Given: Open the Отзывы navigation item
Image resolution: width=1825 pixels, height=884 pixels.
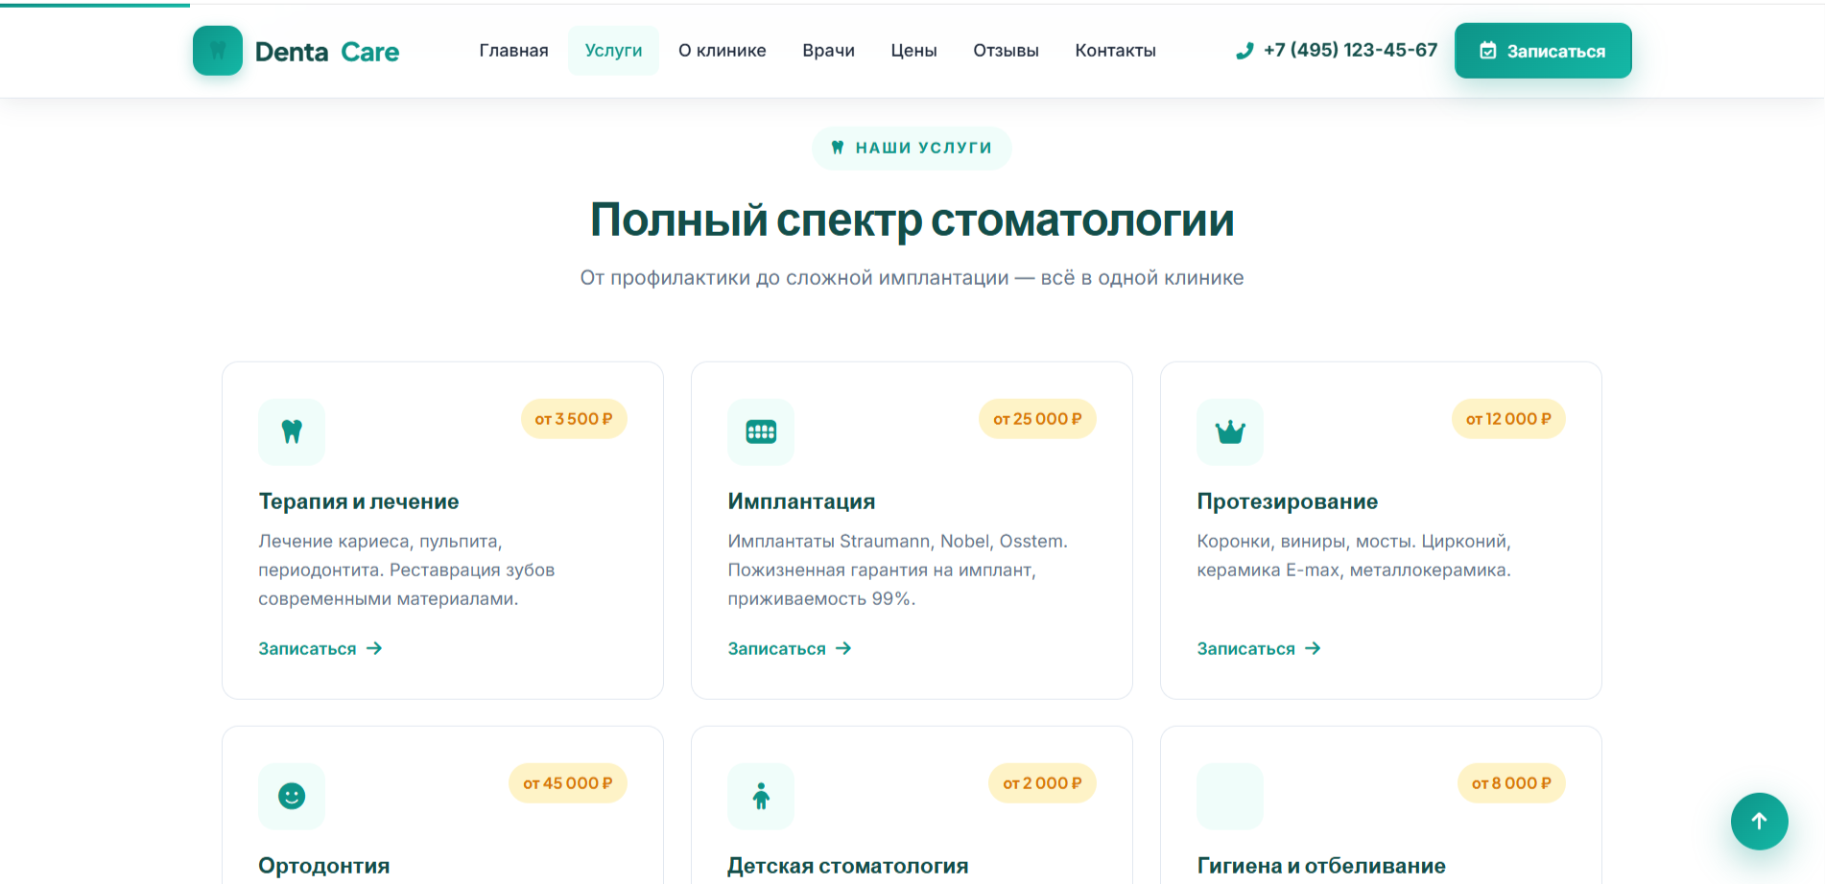Looking at the screenshot, I should (x=1006, y=51).
